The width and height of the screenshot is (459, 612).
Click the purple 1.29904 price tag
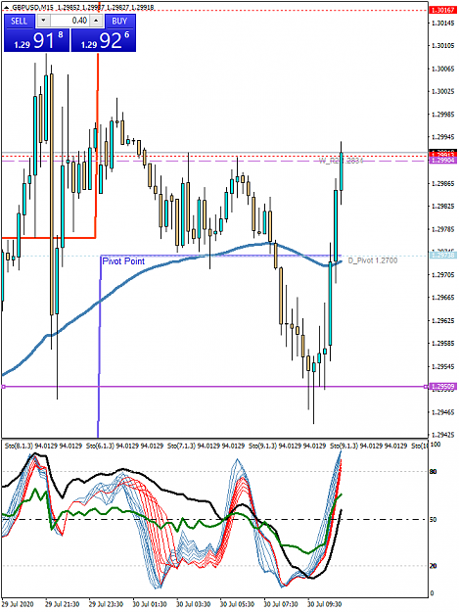[x=442, y=161]
